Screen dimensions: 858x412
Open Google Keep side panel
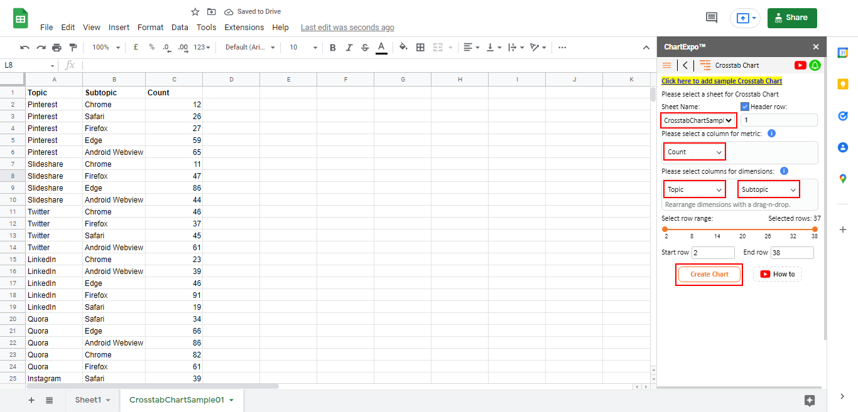tap(843, 85)
